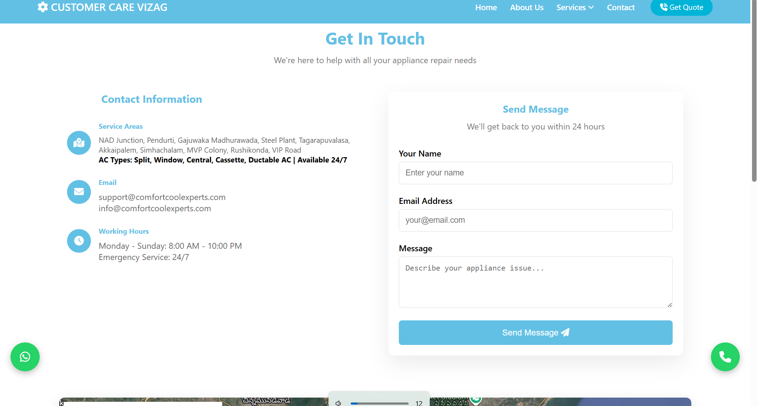
Task: Click the Email Address input field
Action: click(535, 220)
